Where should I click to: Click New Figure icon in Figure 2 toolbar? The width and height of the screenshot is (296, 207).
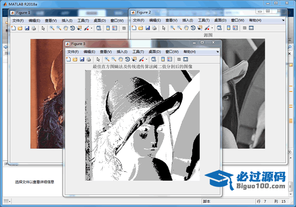point(134,28)
